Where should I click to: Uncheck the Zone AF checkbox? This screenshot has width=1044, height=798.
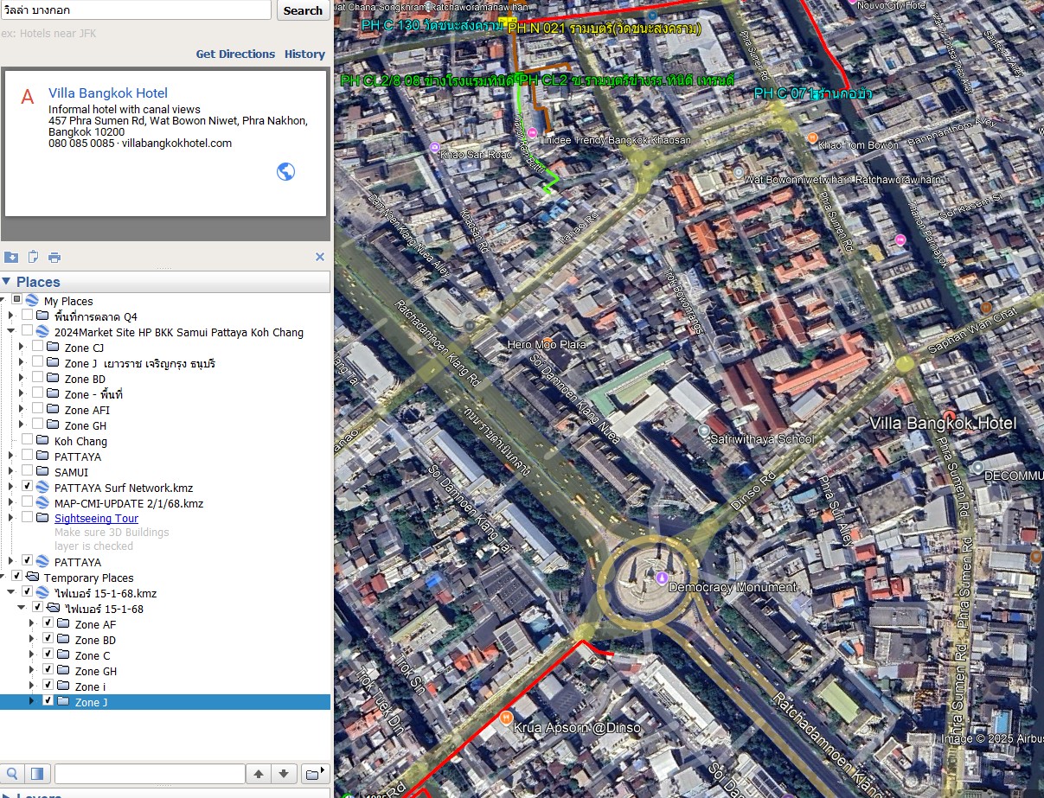point(48,623)
